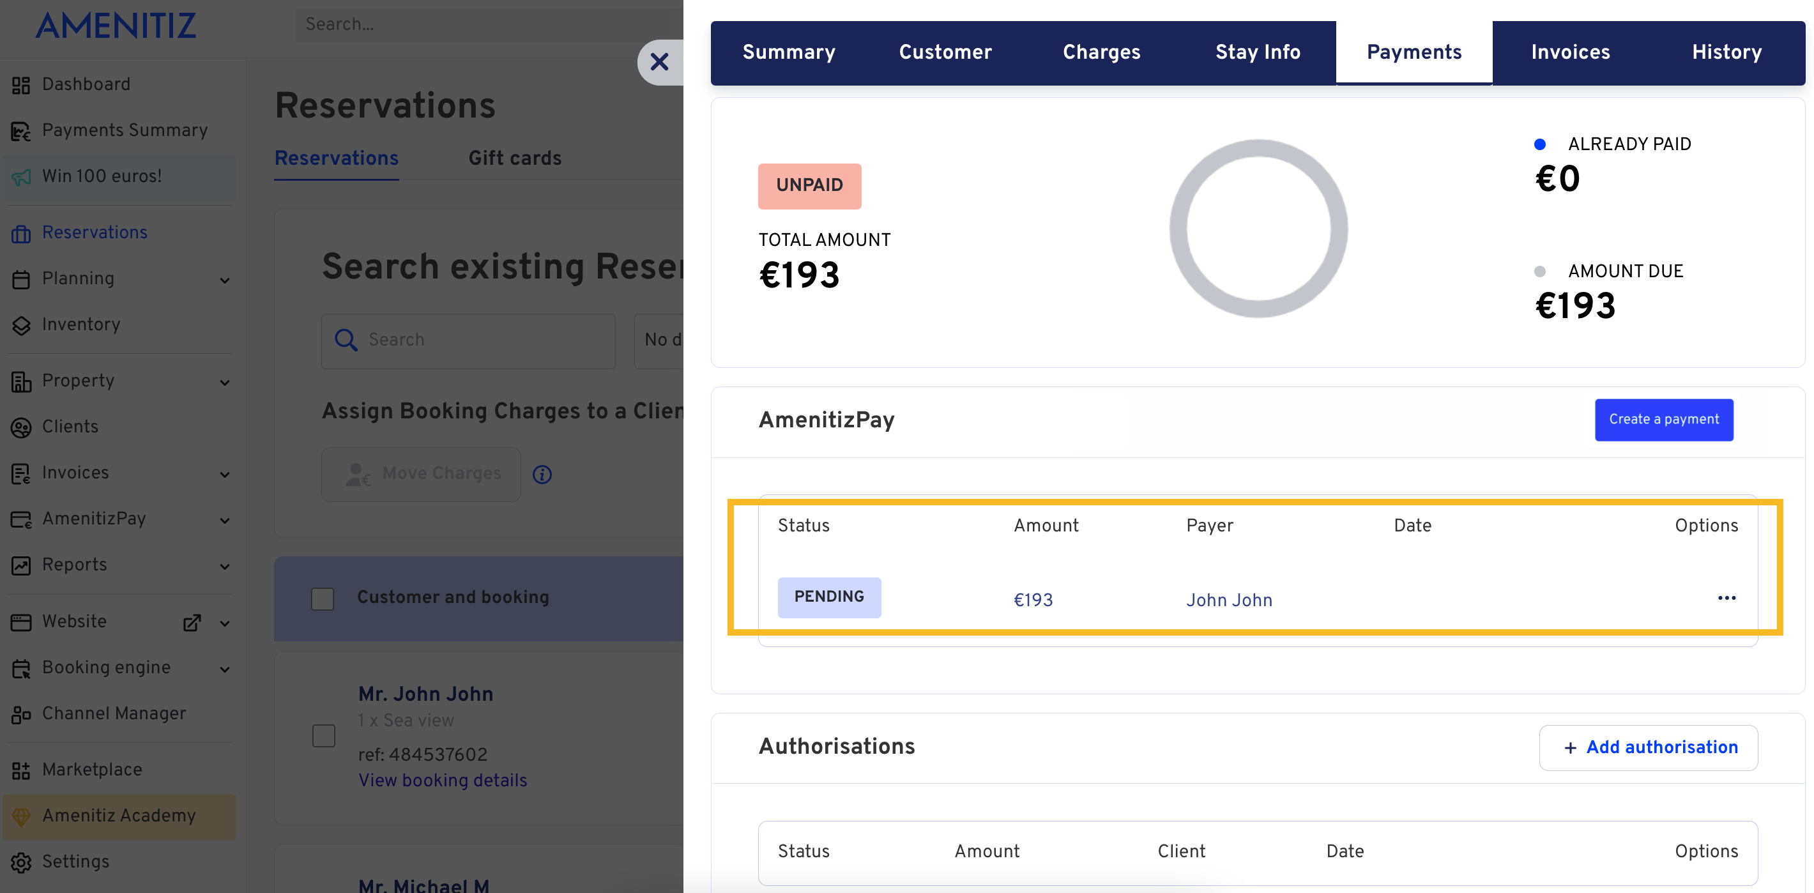The image size is (1814, 893).
Task: Click the Invoices document icon
Action: (x=21, y=473)
